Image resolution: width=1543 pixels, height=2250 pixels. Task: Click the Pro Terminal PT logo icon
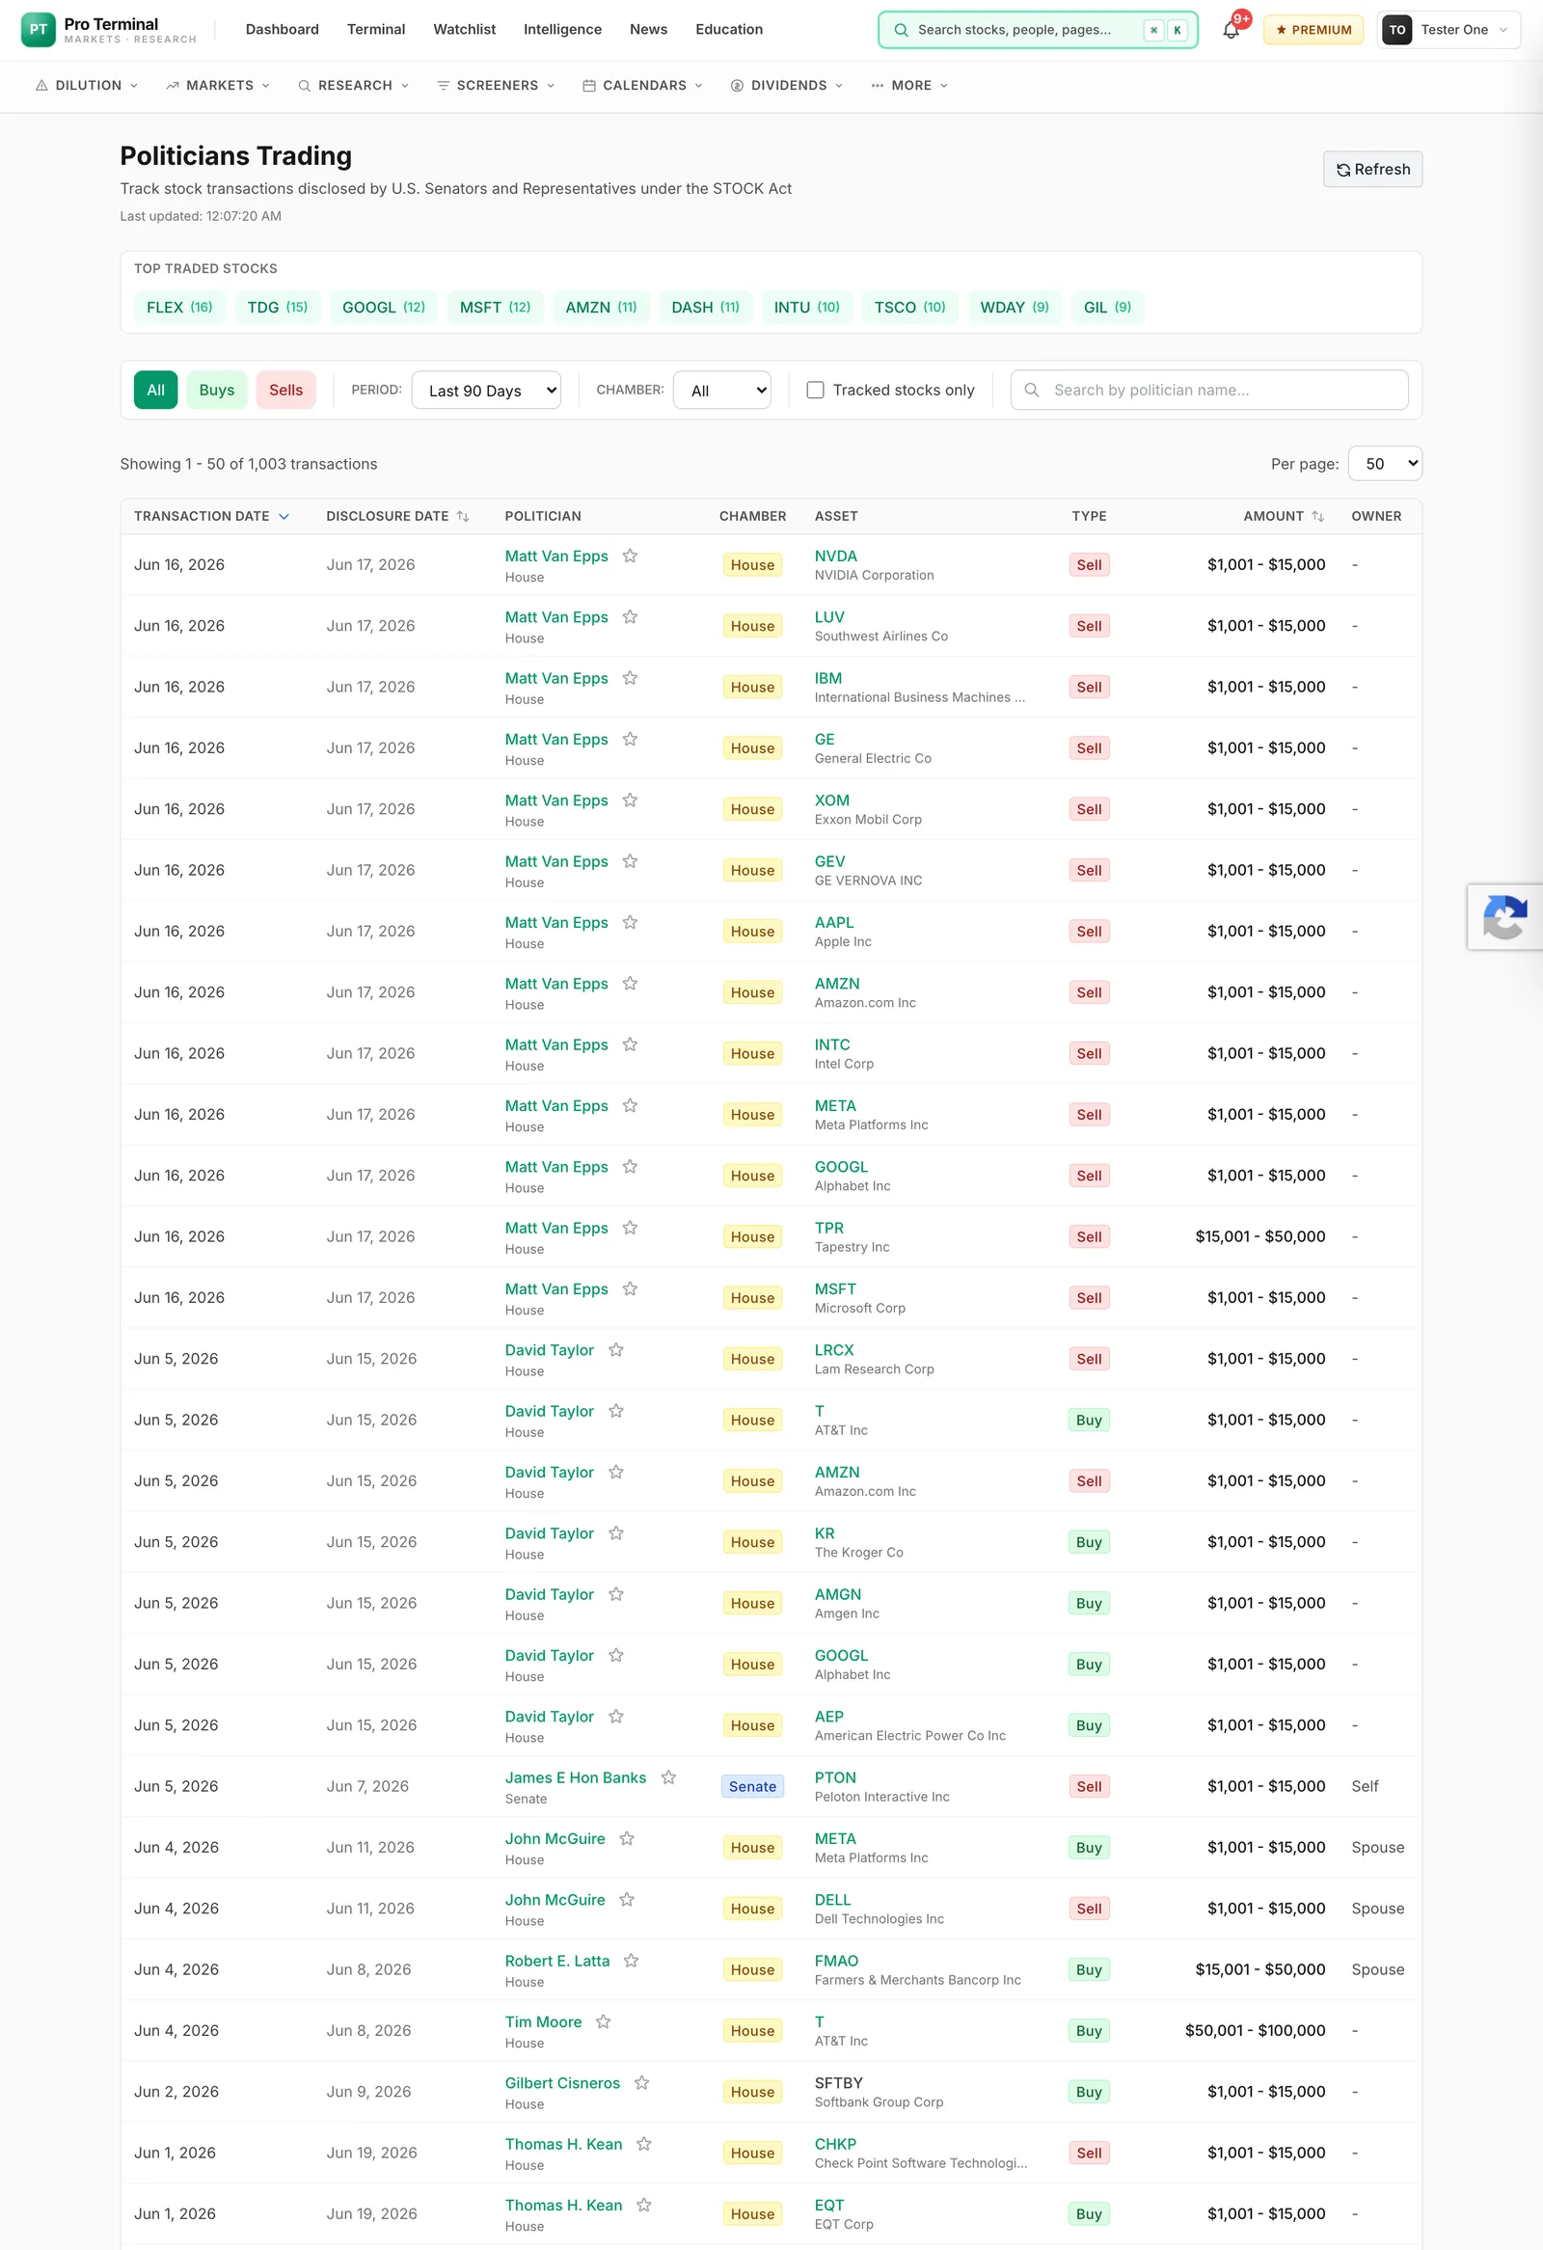pyautogui.click(x=38, y=30)
